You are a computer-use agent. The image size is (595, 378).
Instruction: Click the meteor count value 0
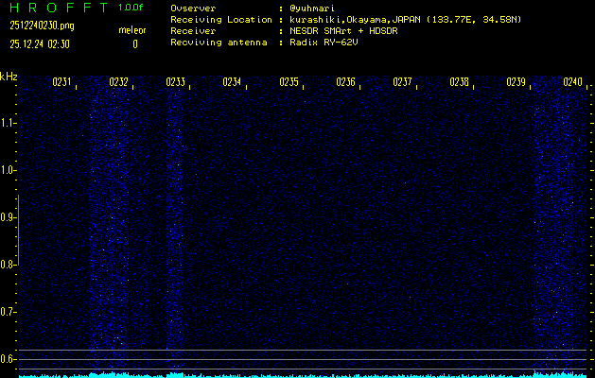tap(134, 43)
